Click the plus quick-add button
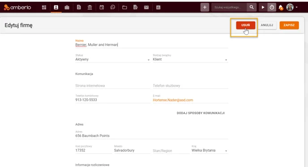The width and height of the screenshot is (308, 167). [x=205, y=7]
